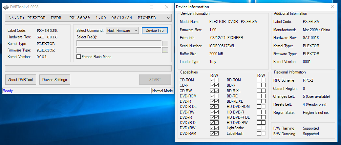This screenshot has width=341, height=145.
Task: Minimize the DVRTool window
Action: pos(137,7)
